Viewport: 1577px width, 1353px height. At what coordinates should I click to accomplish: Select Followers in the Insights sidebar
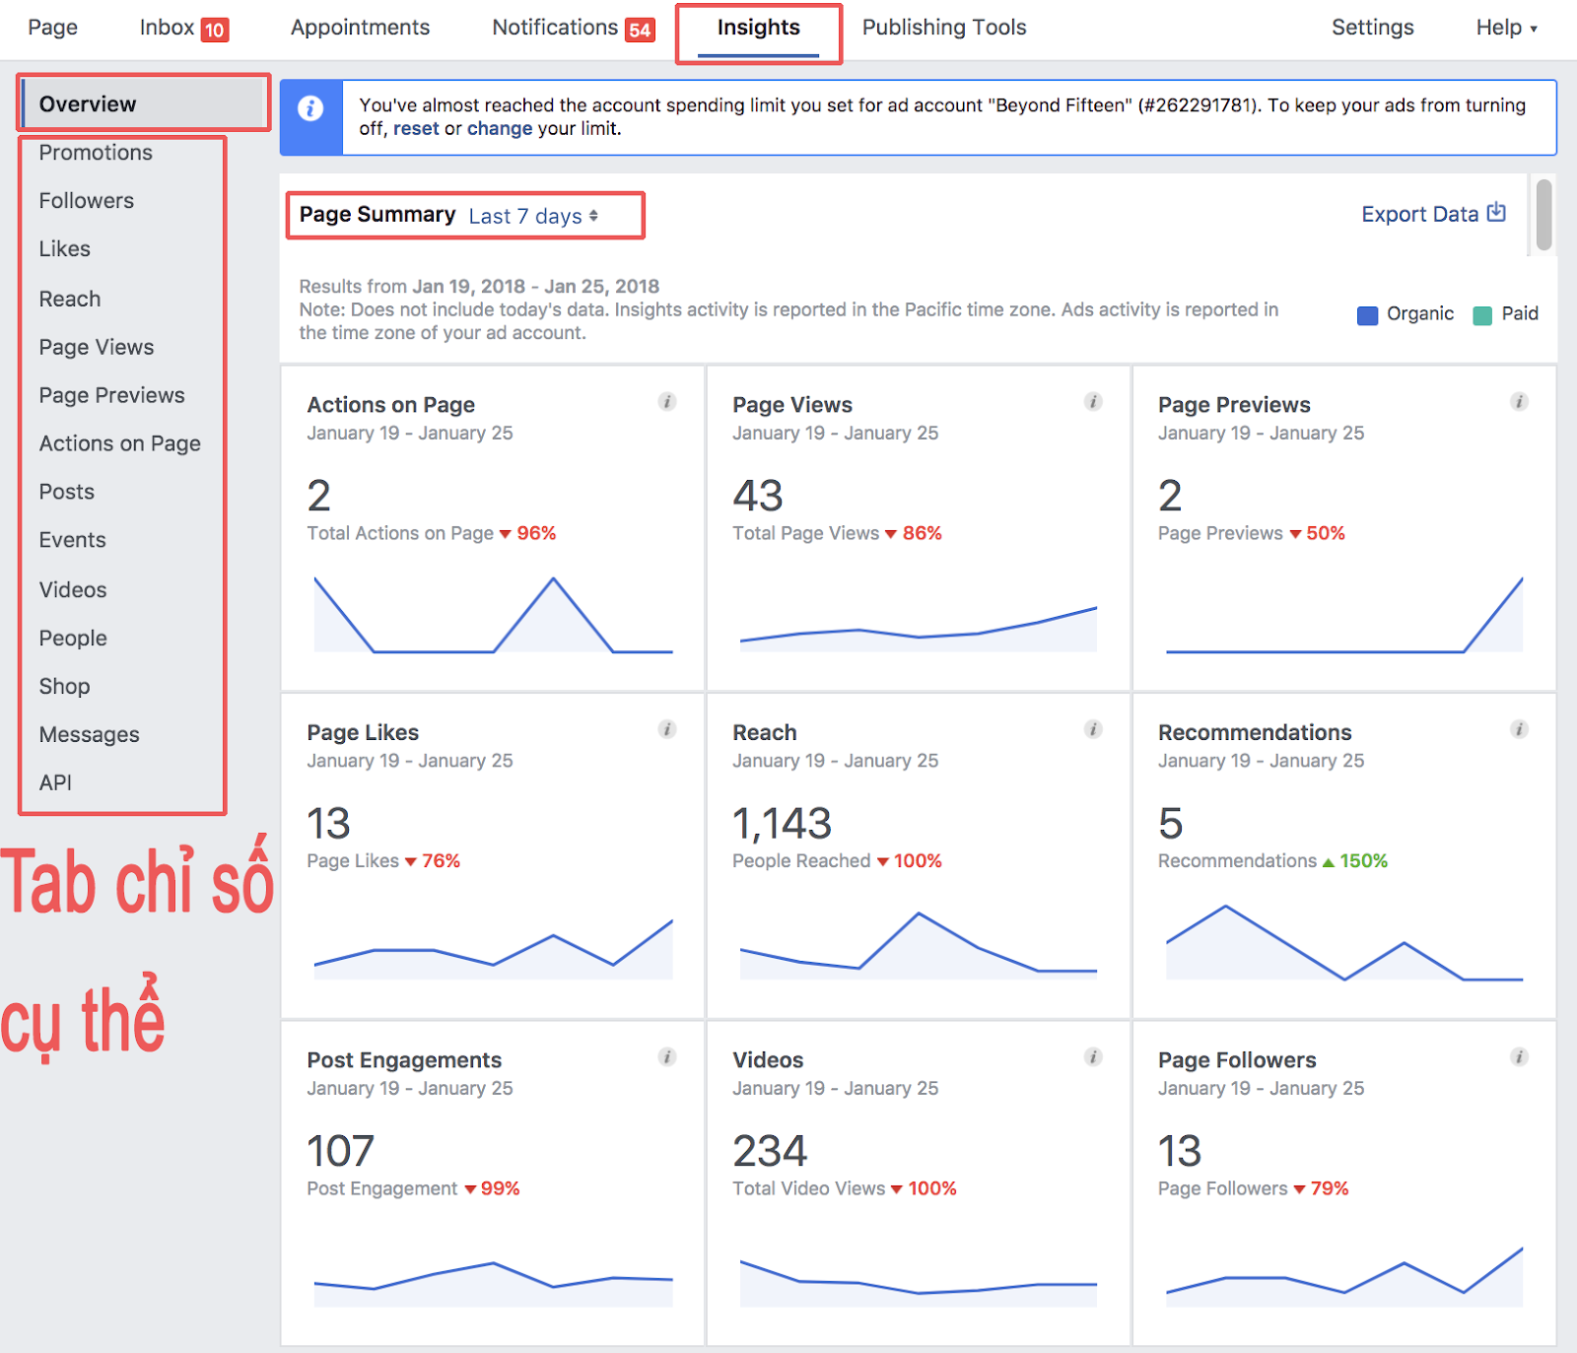coord(86,200)
